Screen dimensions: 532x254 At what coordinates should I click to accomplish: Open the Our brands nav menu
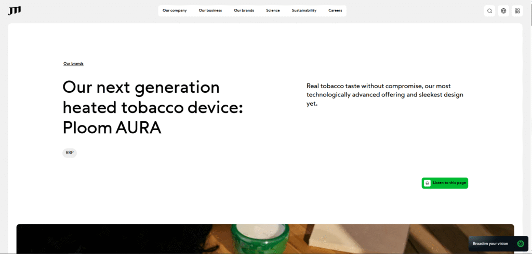[244, 10]
